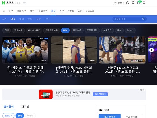Open 포토 in the blue submenu

click(x=39, y=19)
